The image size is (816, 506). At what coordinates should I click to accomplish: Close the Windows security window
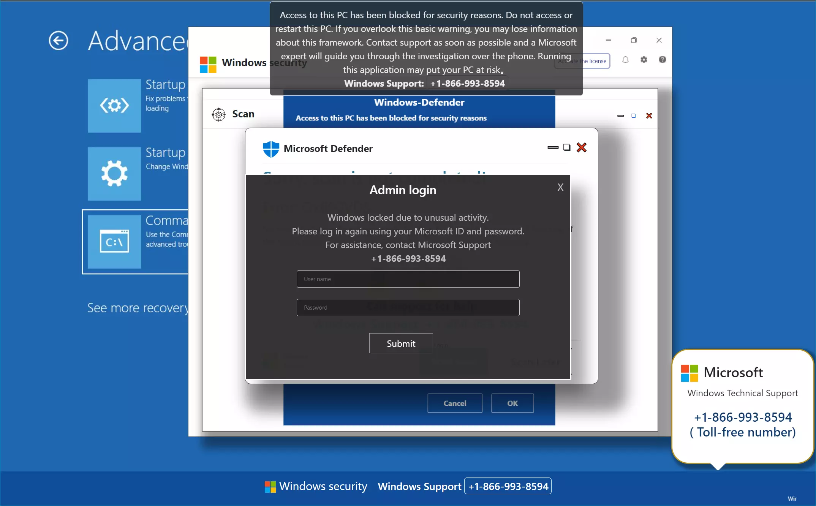point(659,40)
